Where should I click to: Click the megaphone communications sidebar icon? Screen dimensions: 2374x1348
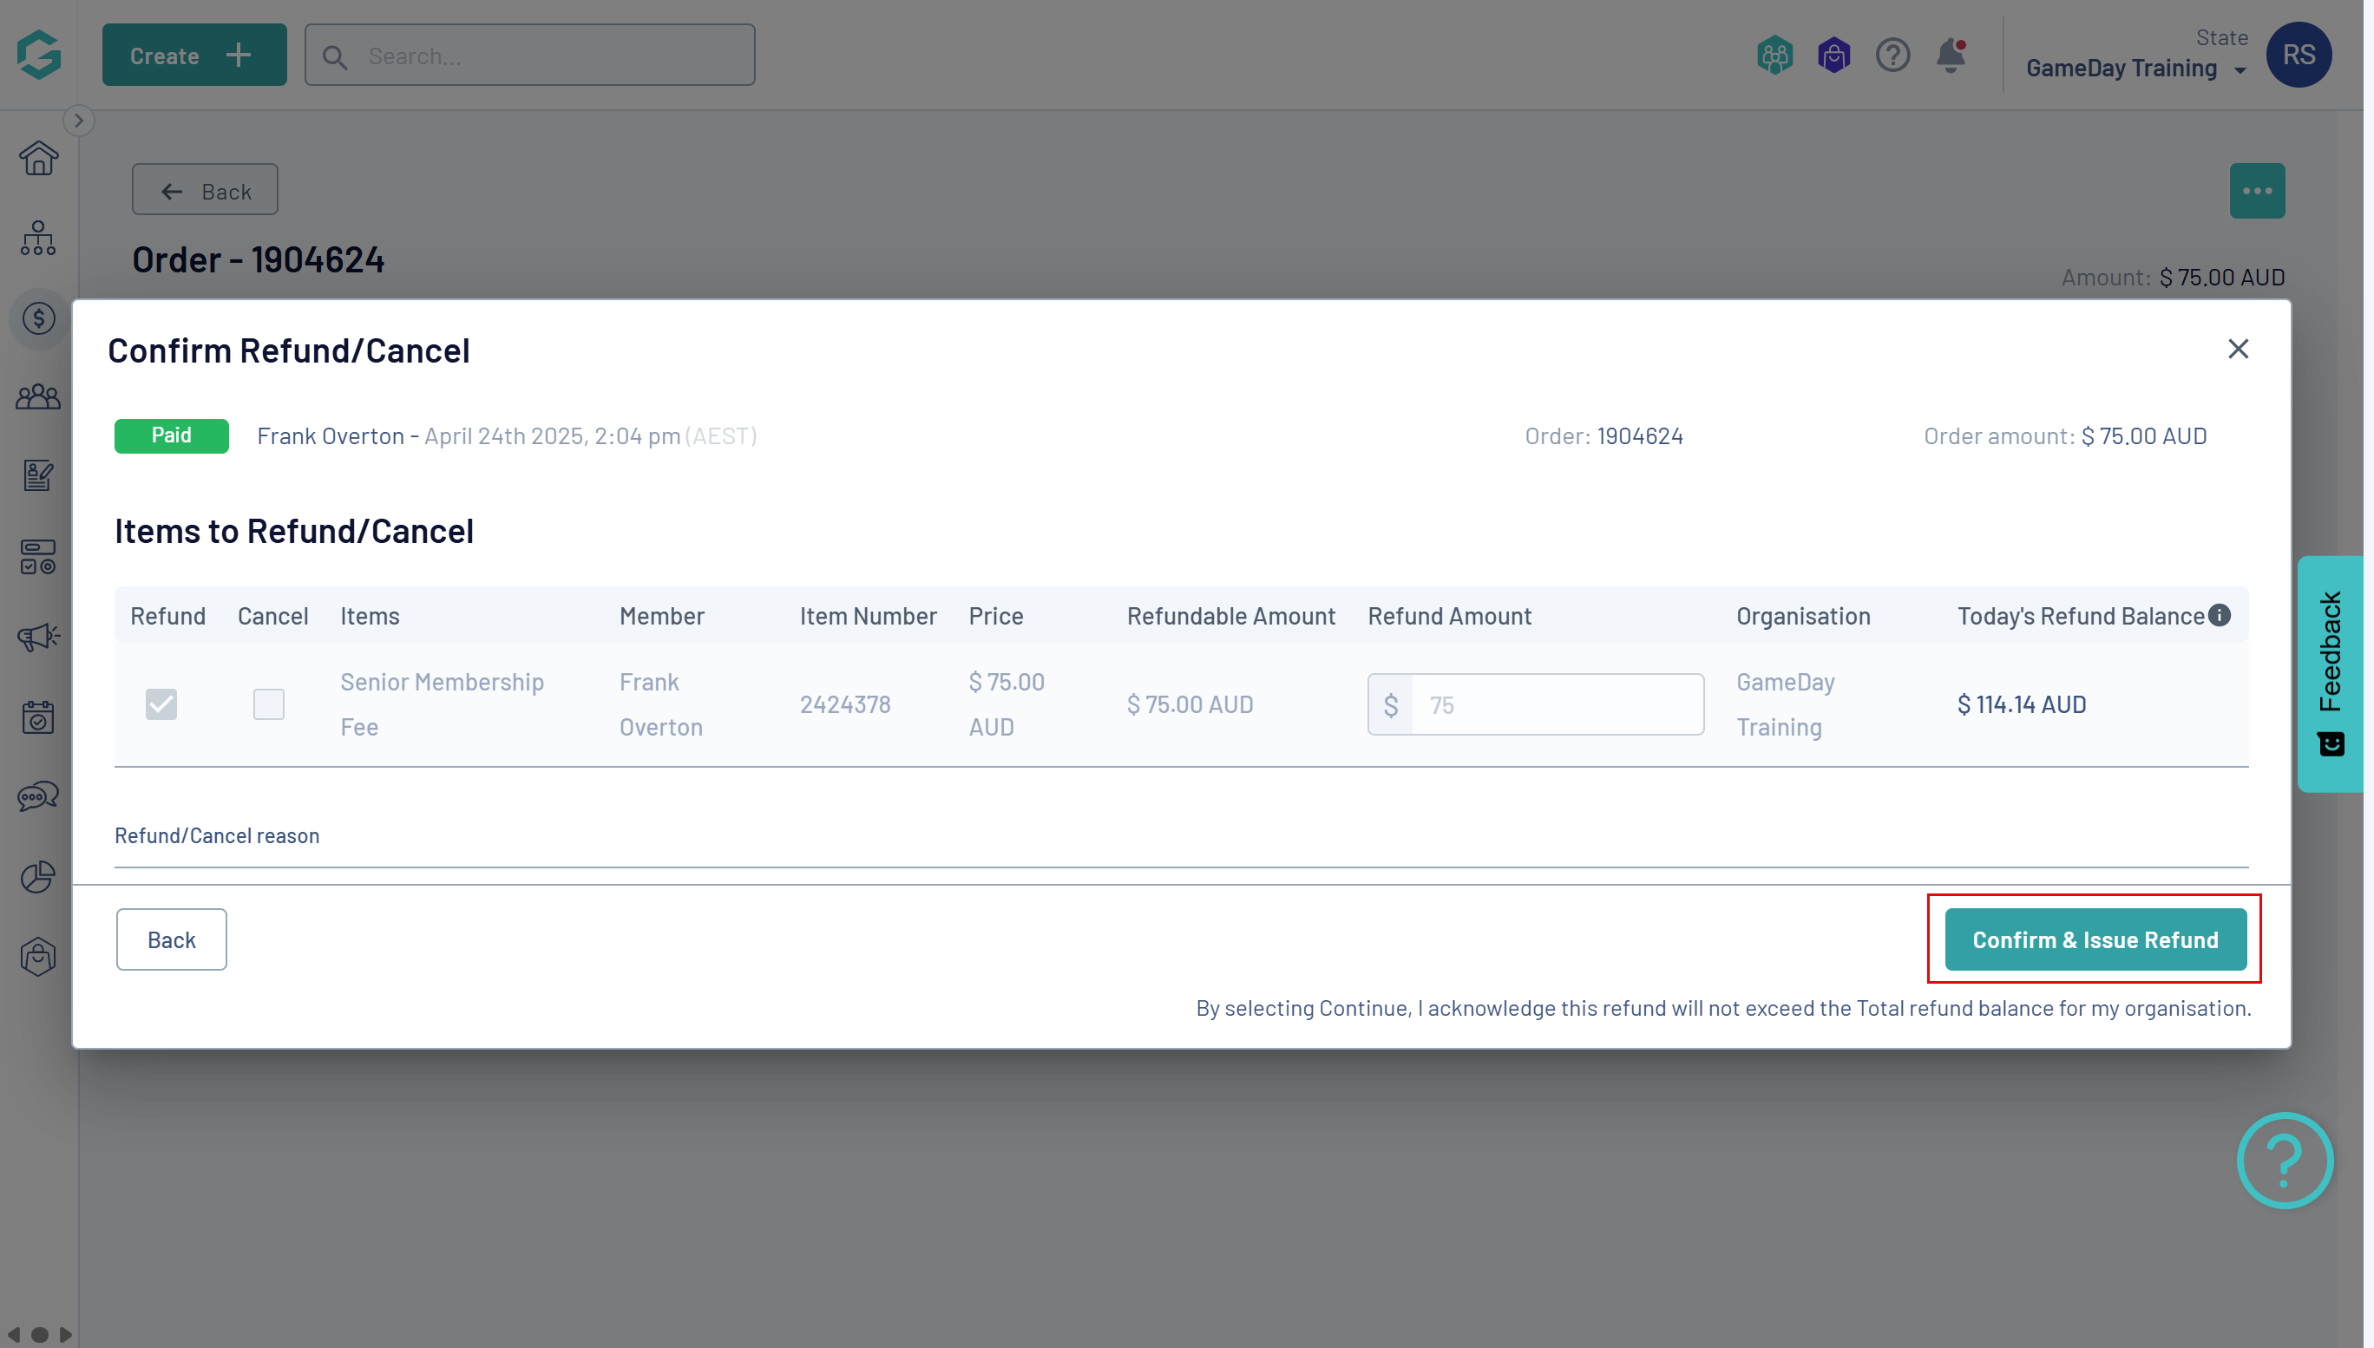pos(38,637)
